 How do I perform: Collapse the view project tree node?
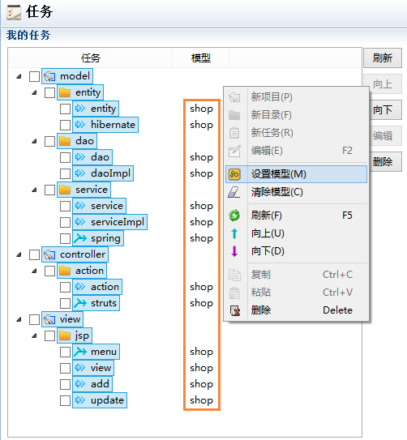(x=19, y=319)
